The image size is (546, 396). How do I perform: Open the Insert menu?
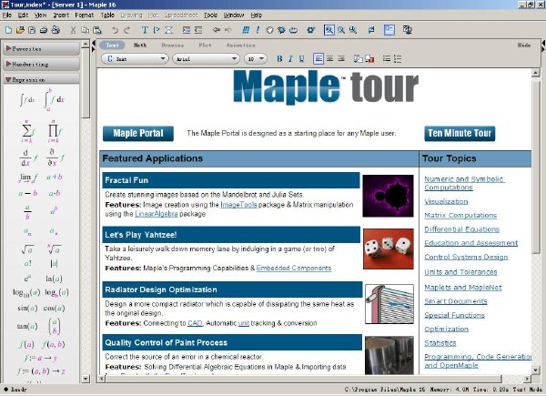(x=61, y=15)
